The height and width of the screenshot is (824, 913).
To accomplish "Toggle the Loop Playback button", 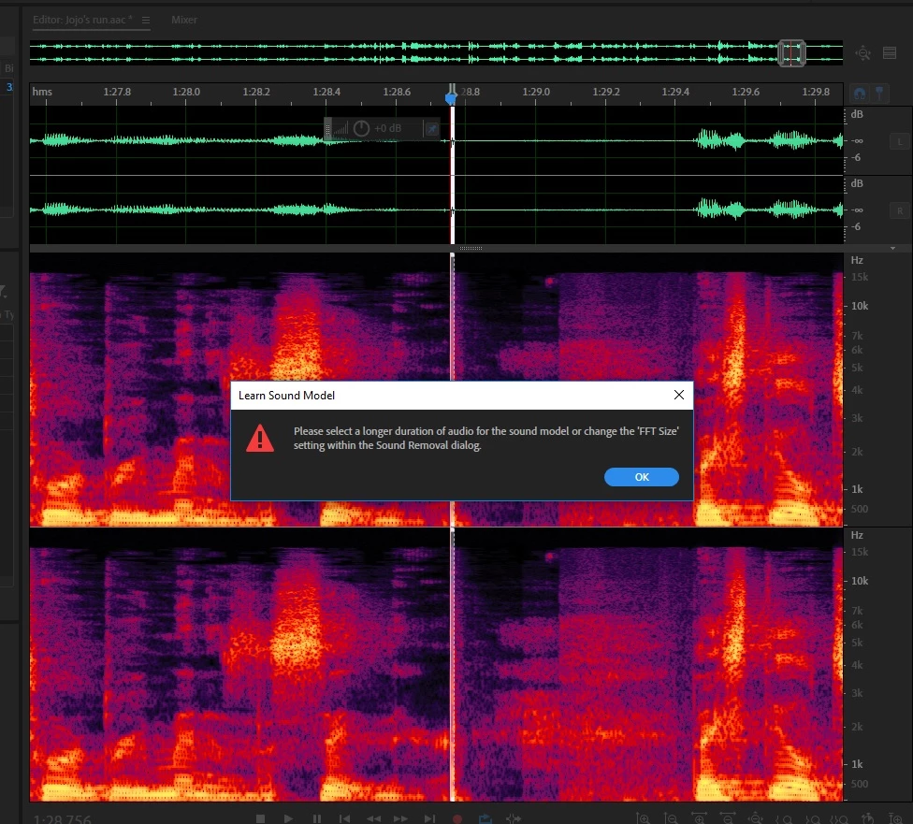I will pyautogui.click(x=485, y=818).
